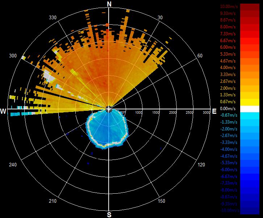Click the -2.00m/s legend label
263x218 pixels.
(x=229, y=129)
